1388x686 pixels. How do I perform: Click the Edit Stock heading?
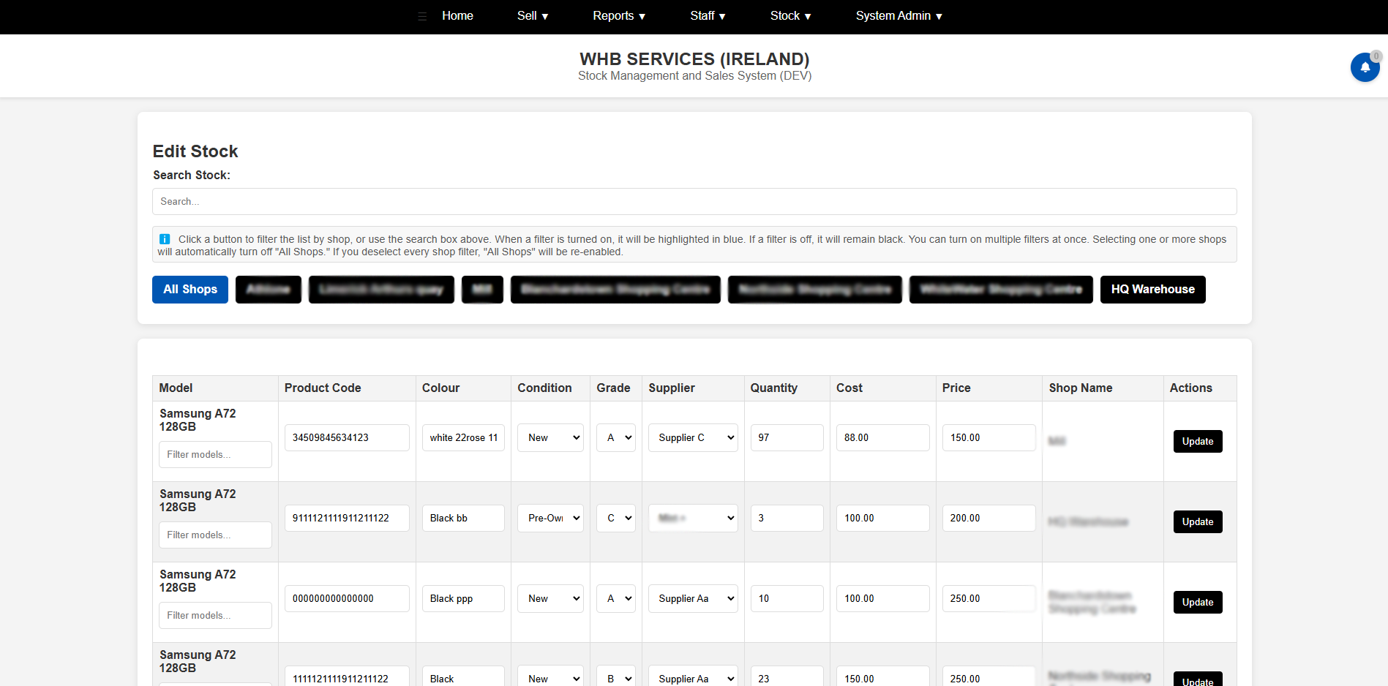pyautogui.click(x=195, y=151)
